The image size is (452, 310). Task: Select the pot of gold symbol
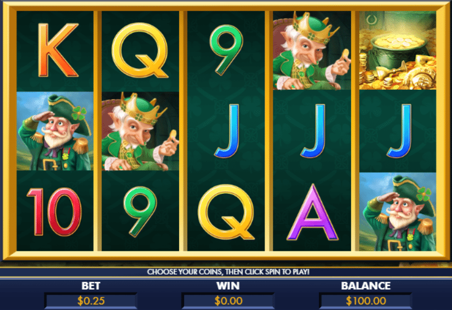(x=398, y=50)
